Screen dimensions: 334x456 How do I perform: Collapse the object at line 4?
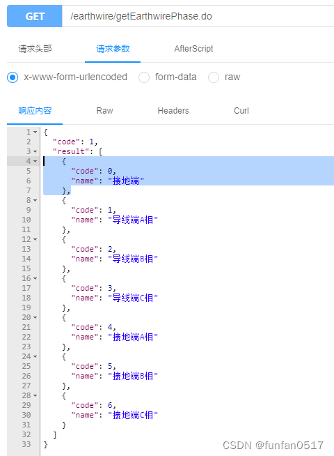tap(35, 161)
